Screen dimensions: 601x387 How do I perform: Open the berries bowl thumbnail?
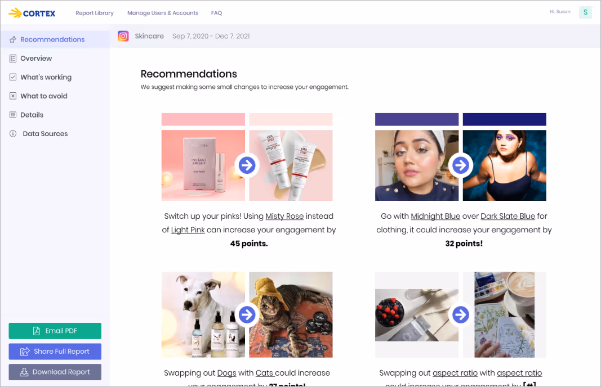[x=417, y=315]
